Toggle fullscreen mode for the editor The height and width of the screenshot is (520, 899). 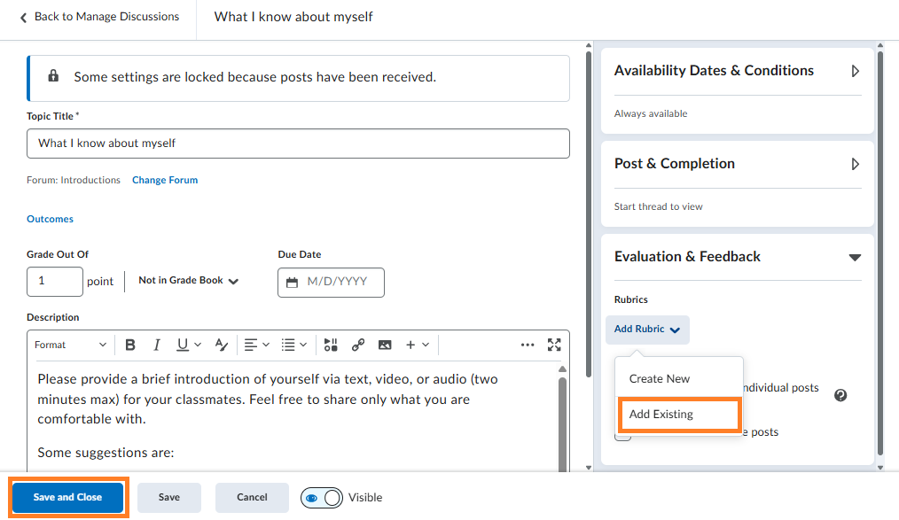[554, 345]
